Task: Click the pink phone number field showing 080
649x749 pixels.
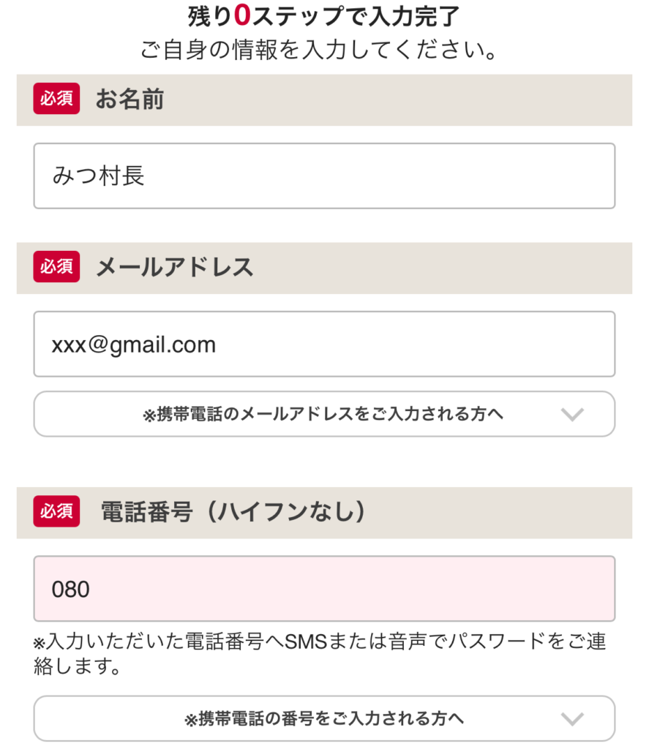Action: pos(324,589)
